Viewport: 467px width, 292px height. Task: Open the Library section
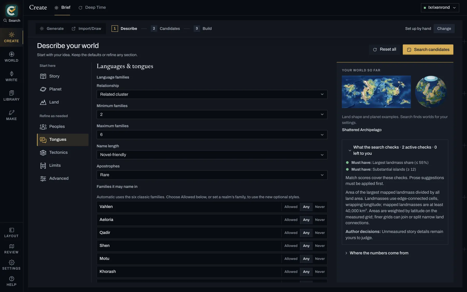(x=11, y=96)
